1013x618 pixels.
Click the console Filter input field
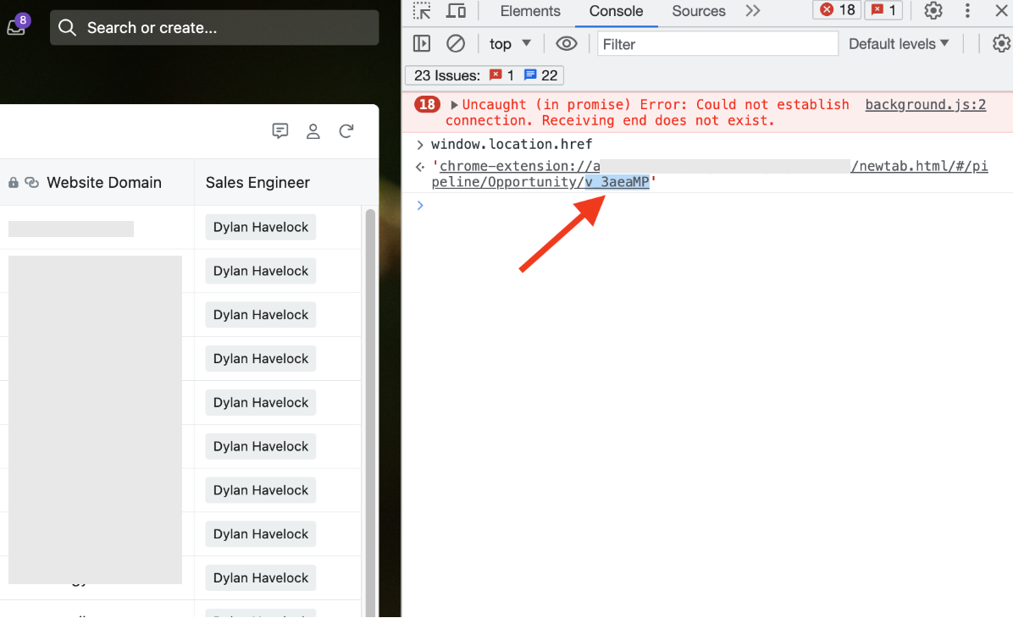click(717, 43)
